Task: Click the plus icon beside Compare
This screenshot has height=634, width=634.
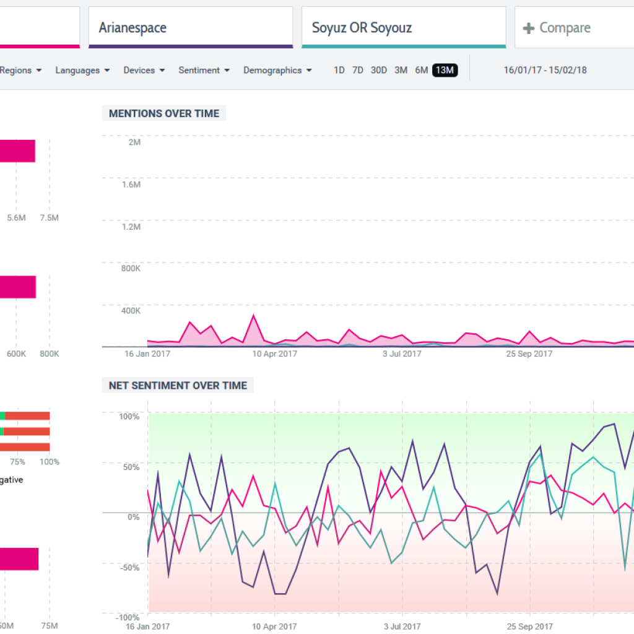Action: pos(529,28)
